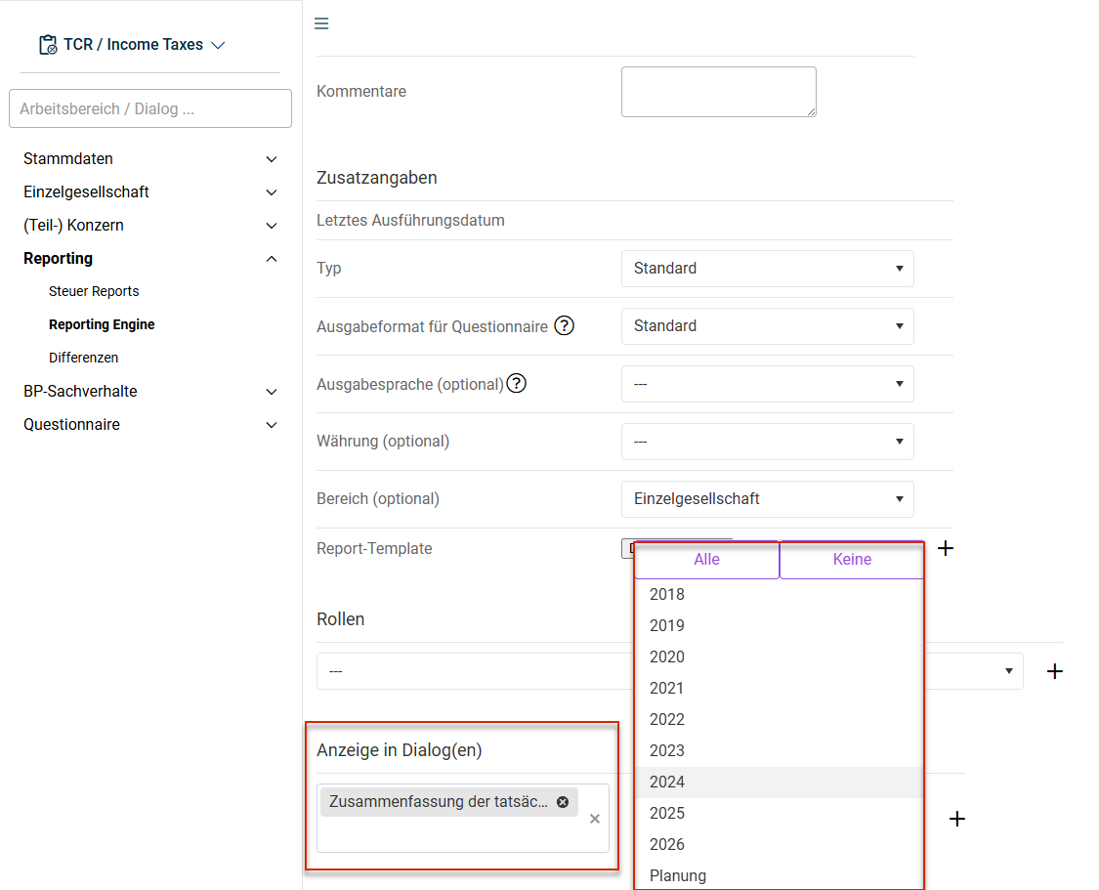Open the TCR / Income Taxes module dropdown
The height and width of the screenshot is (890, 1099).
tap(218, 45)
